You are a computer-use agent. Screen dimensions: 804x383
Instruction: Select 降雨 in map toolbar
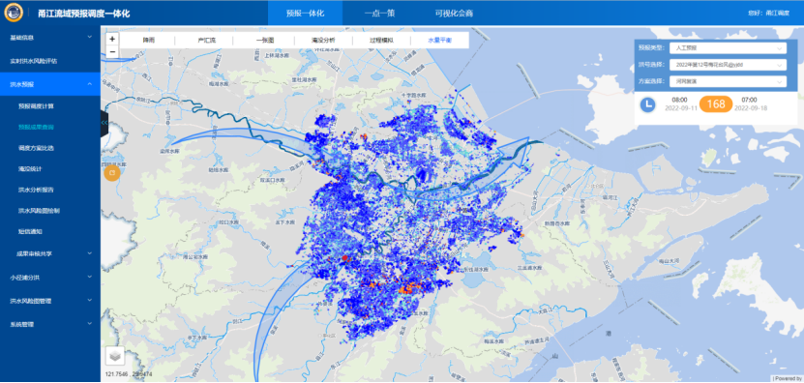[x=149, y=40]
